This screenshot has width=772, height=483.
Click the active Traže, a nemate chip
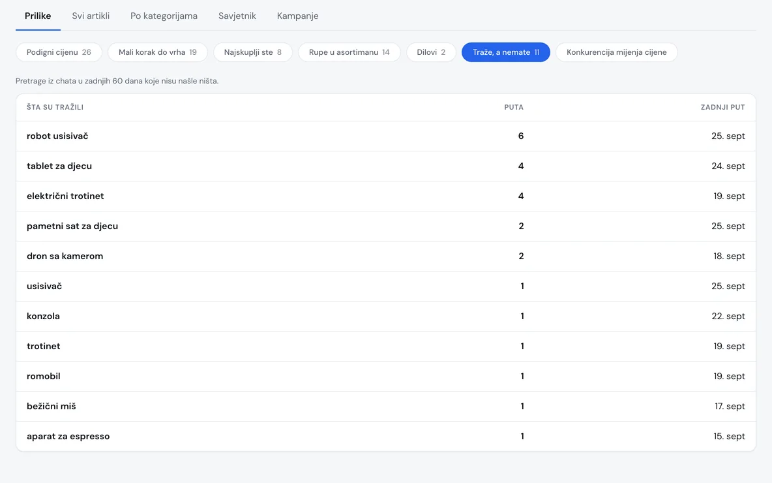pos(505,52)
